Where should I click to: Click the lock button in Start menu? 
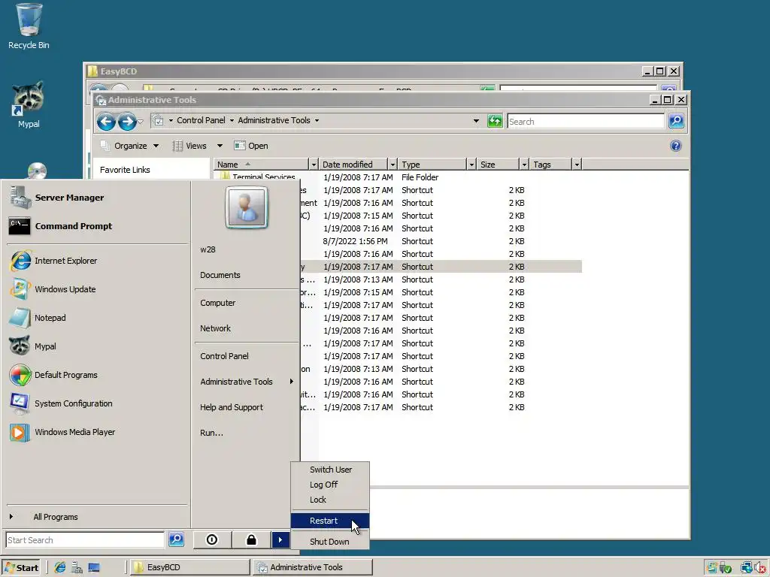click(251, 539)
